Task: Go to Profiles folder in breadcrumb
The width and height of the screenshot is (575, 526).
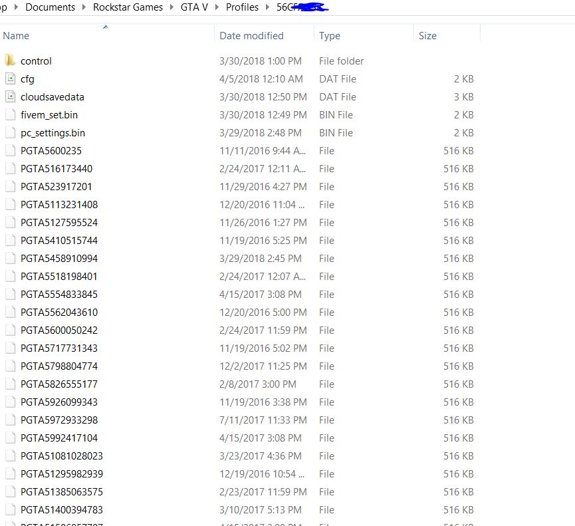Action: 242,7
